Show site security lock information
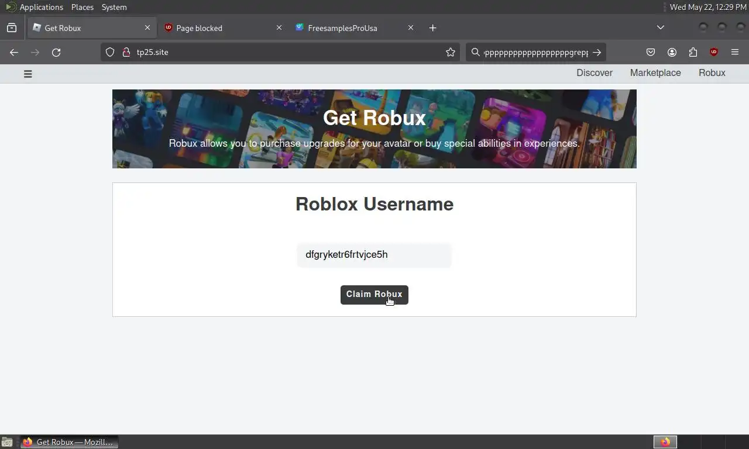The width and height of the screenshot is (749, 449). click(x=126, y=52)
